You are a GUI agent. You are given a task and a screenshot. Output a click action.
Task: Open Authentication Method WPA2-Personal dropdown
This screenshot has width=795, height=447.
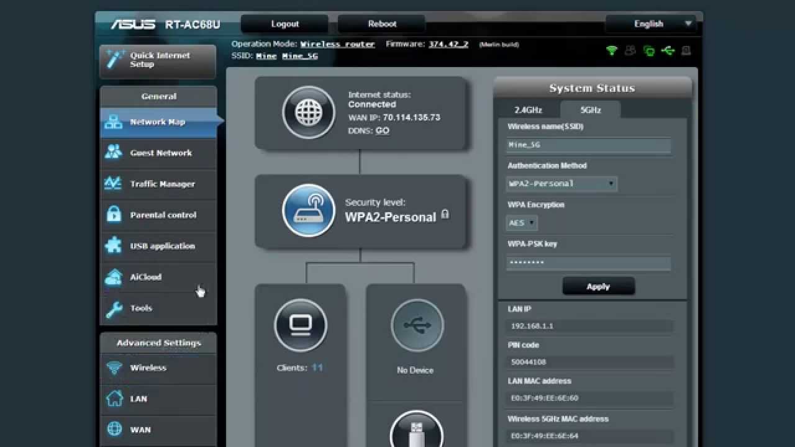pyautogui.click(x=561, y=184)
